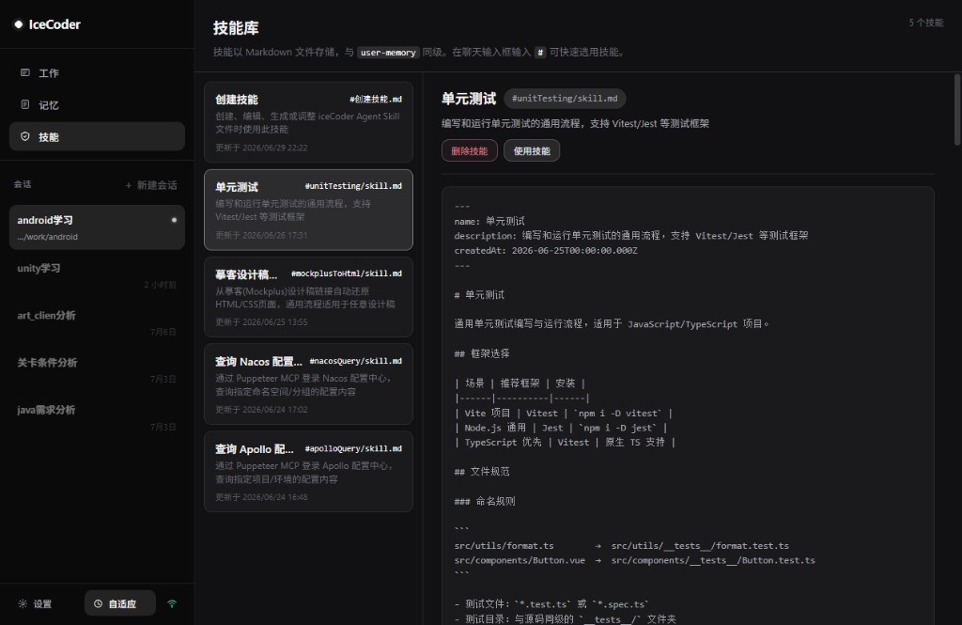Click the clock icon in 自适应 button
This screenshot has width=962, height=625.
pos(98,603)
